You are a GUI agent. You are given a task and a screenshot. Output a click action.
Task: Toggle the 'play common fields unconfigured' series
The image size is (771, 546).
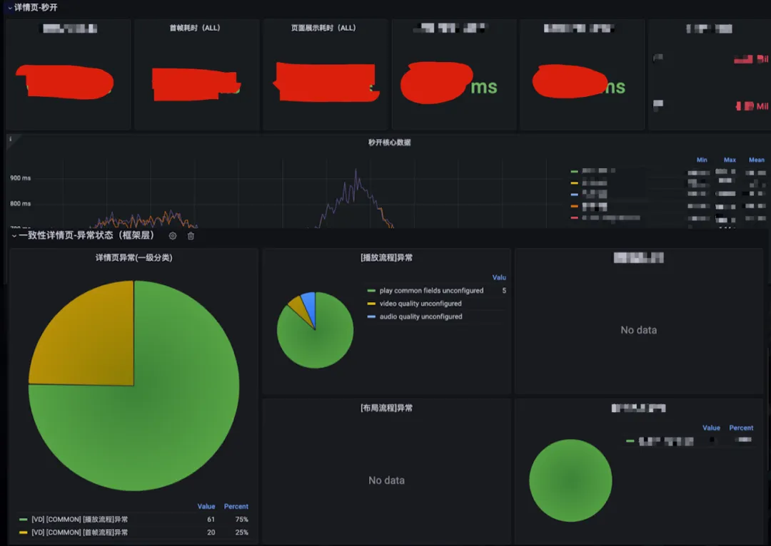(431, 291)
